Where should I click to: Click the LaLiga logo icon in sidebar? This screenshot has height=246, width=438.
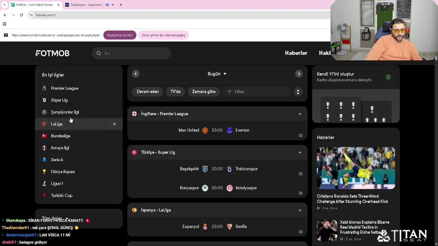pos(44,124)
